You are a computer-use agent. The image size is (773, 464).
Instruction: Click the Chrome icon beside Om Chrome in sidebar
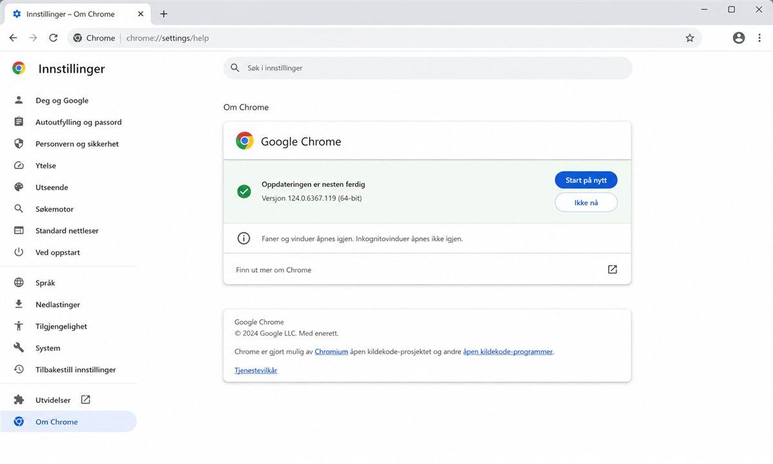pos(19,421)
